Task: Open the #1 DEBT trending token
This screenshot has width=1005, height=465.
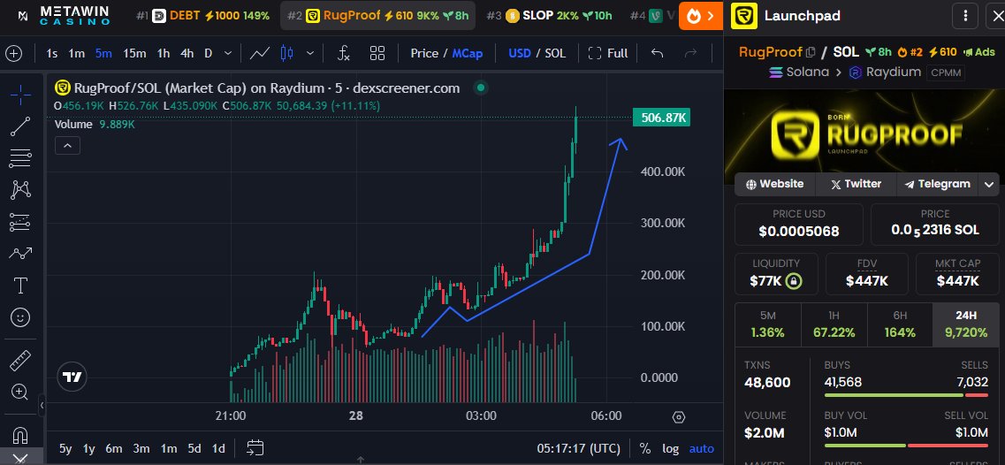Action: point(202,16)
